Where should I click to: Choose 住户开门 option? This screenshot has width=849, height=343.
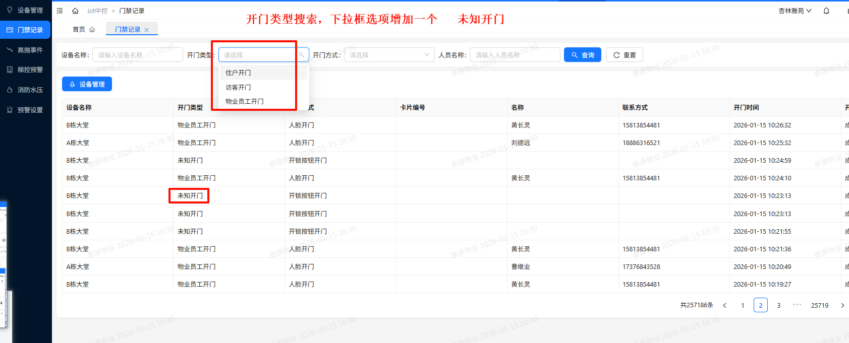click(263, 73)
